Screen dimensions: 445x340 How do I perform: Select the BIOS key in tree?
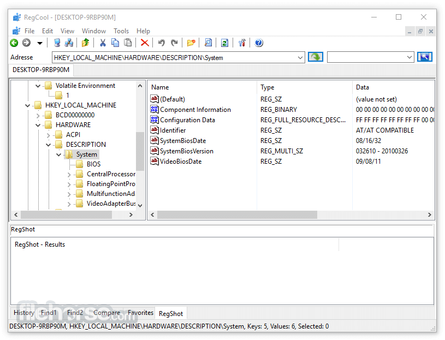pyautogui.click(x=93, y=164)
